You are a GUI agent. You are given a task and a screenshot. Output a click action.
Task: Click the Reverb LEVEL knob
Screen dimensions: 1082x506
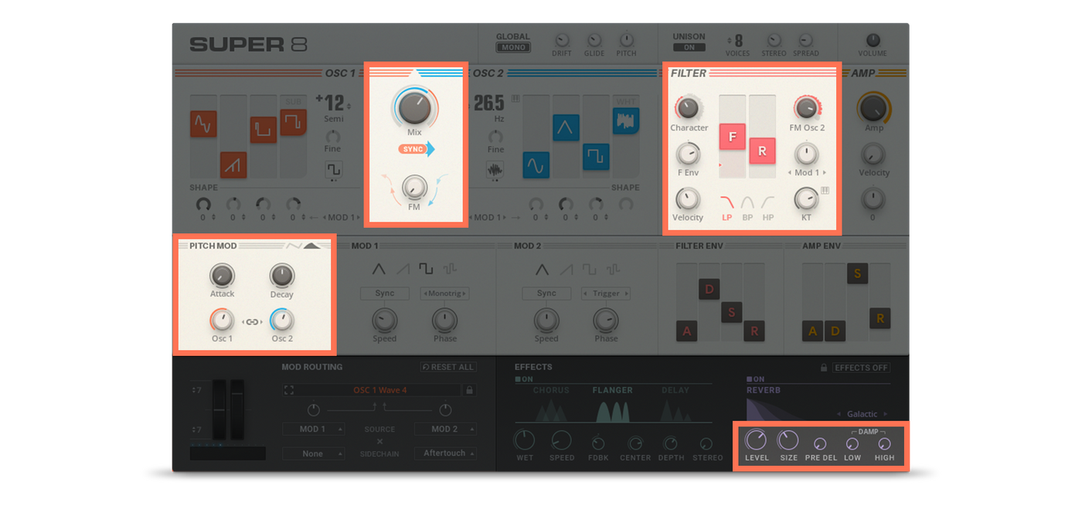click(x=756, y=440)
